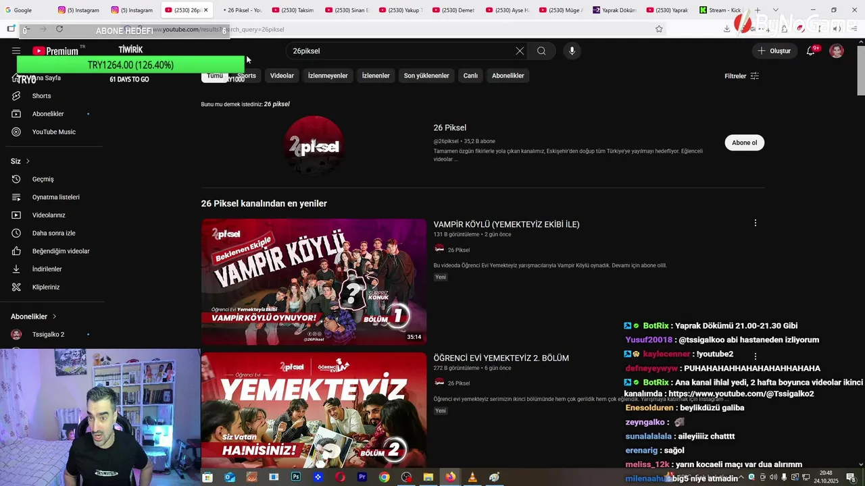Screen dimensions: 865x486
Task: Open Outlook from the taskbar
Action: [x=230, y=477]
